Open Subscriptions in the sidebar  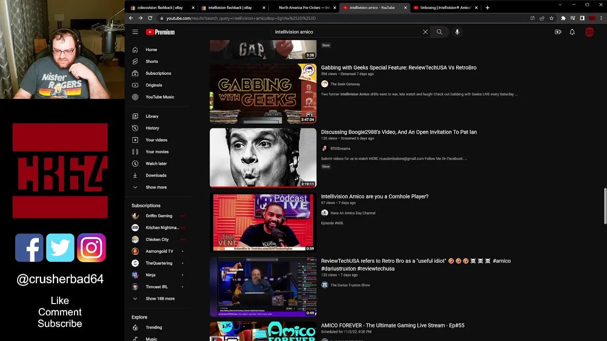(x=158, y=73)
